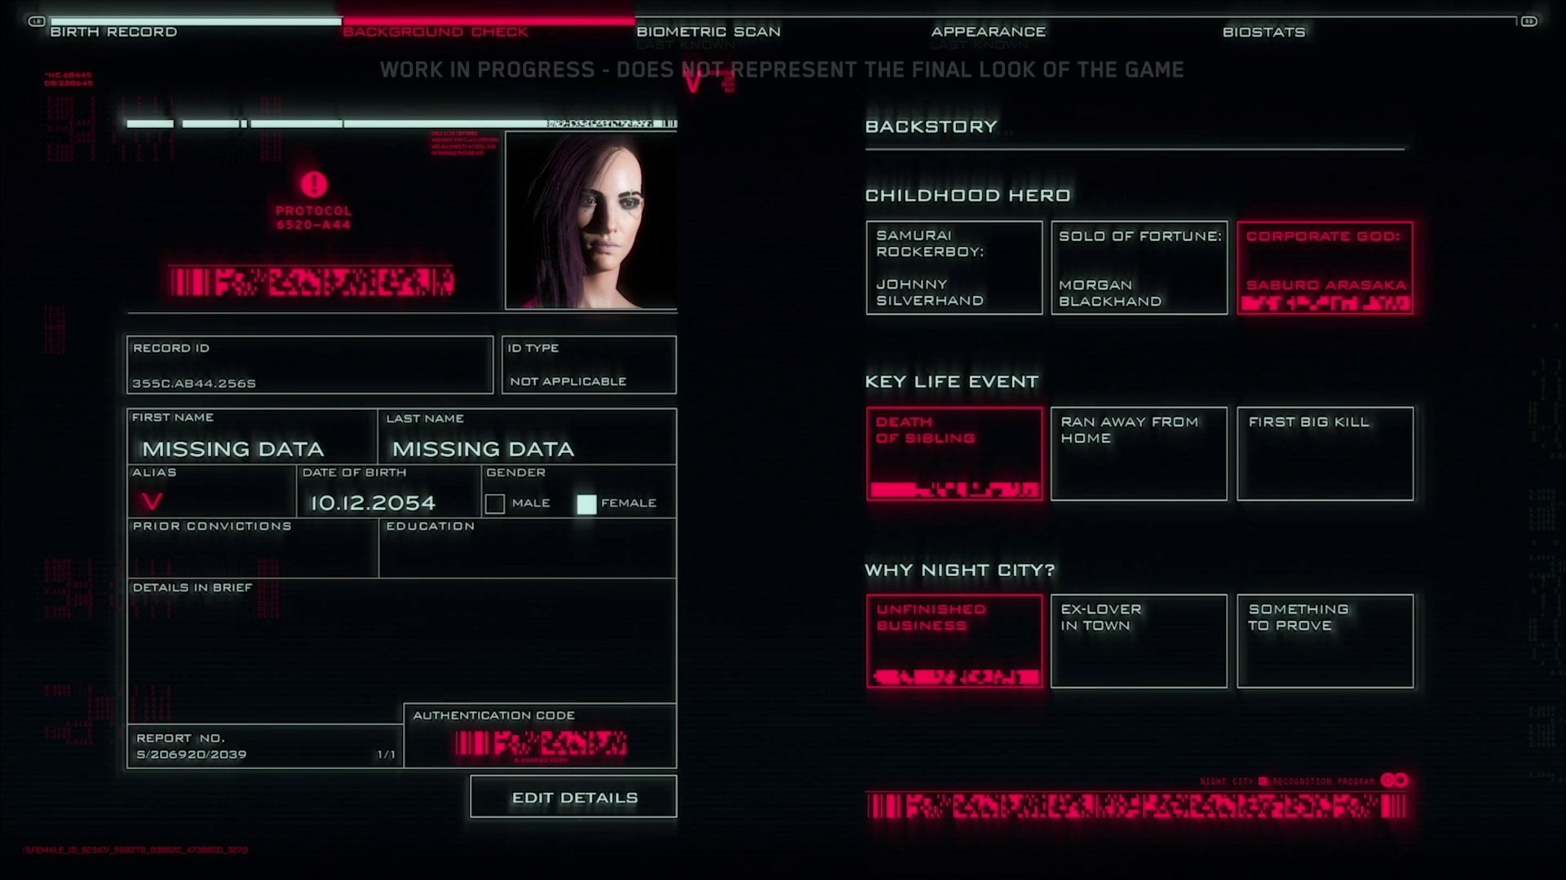1566x880 pixels.
Task: Toggle Male gender checkbox
Action: tap(495, 502)
